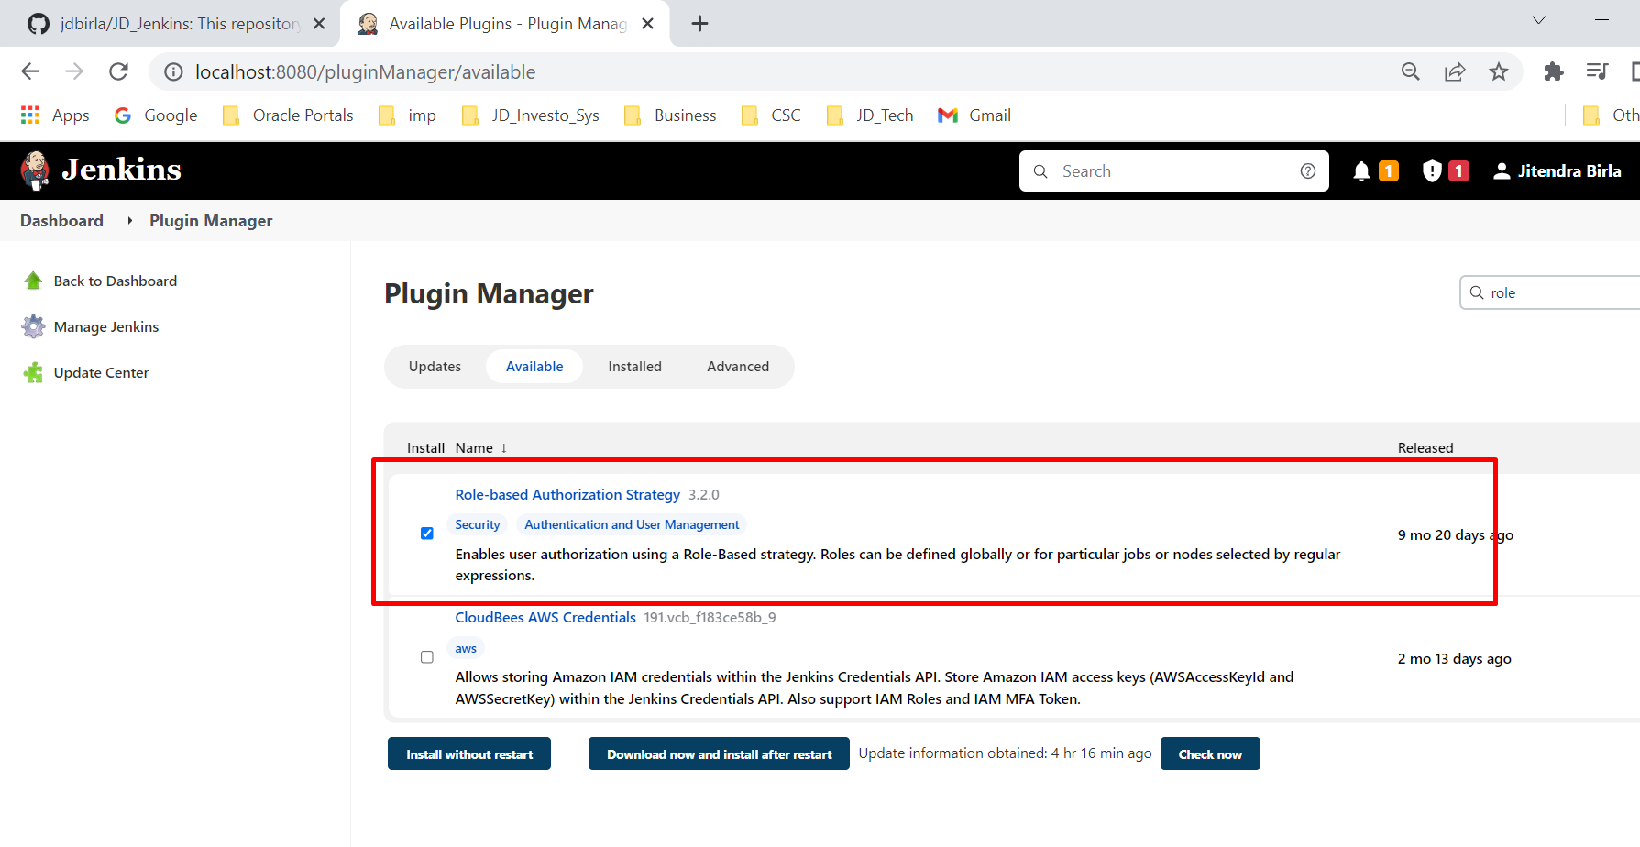
Task: Close the jdbirla/JD_Jenkins GitHub tab
Action: [x=319, y=24]
